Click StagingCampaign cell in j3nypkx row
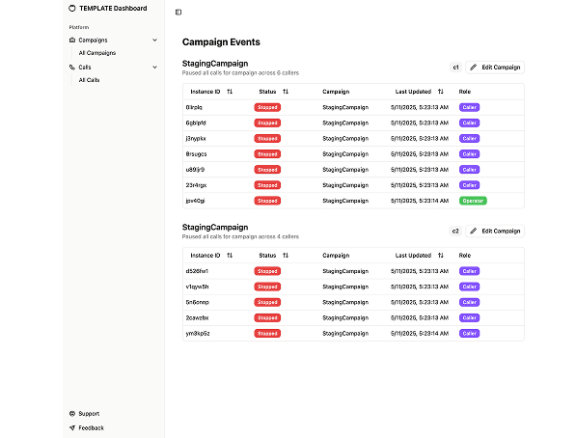 click(345, 139)
